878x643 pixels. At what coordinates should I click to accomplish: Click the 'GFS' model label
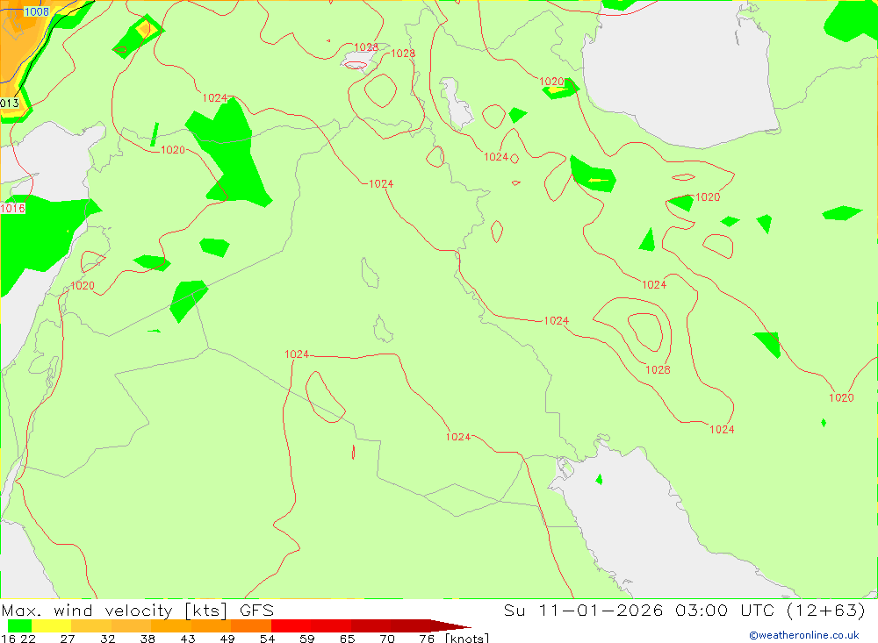pos(256,610)
